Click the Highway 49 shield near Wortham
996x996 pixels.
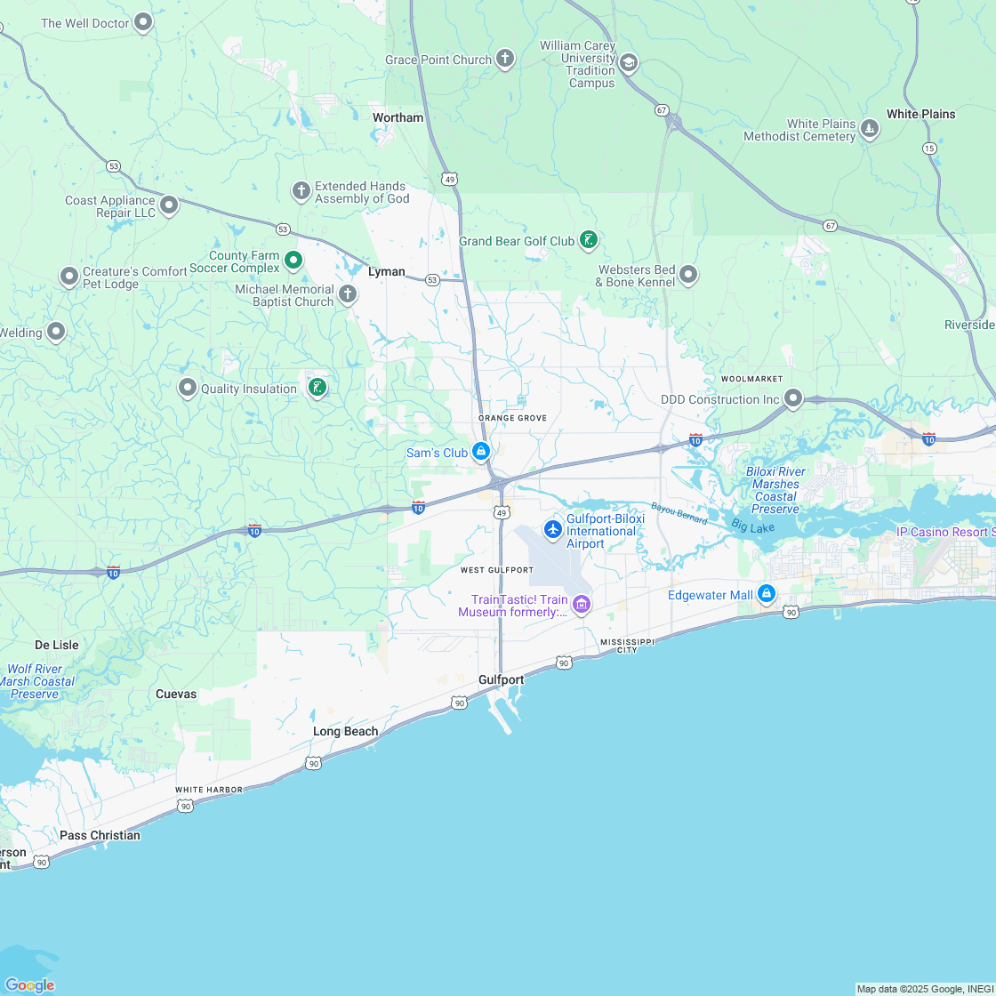tap(449, 178)
